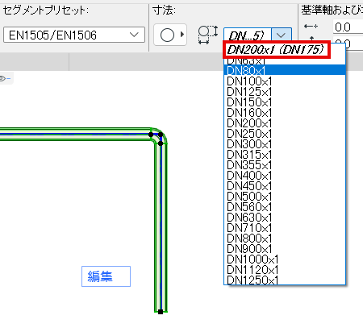Select DN1000x1 duct size

pos(285,259)
